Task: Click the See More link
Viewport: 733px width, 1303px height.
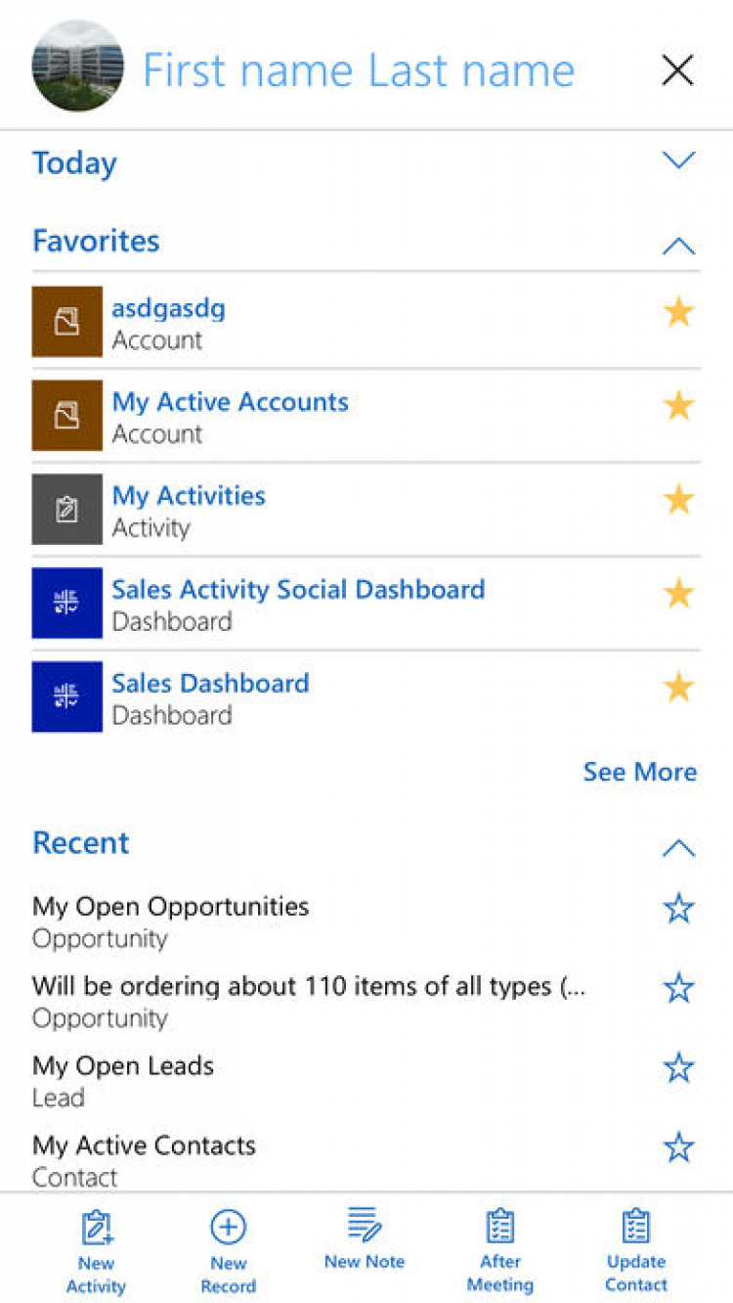Action: [639, 772]
